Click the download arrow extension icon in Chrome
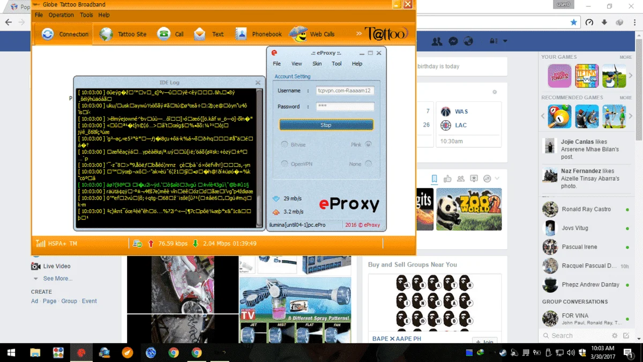The height and width of the screenshot is (362, 643). 604,23
